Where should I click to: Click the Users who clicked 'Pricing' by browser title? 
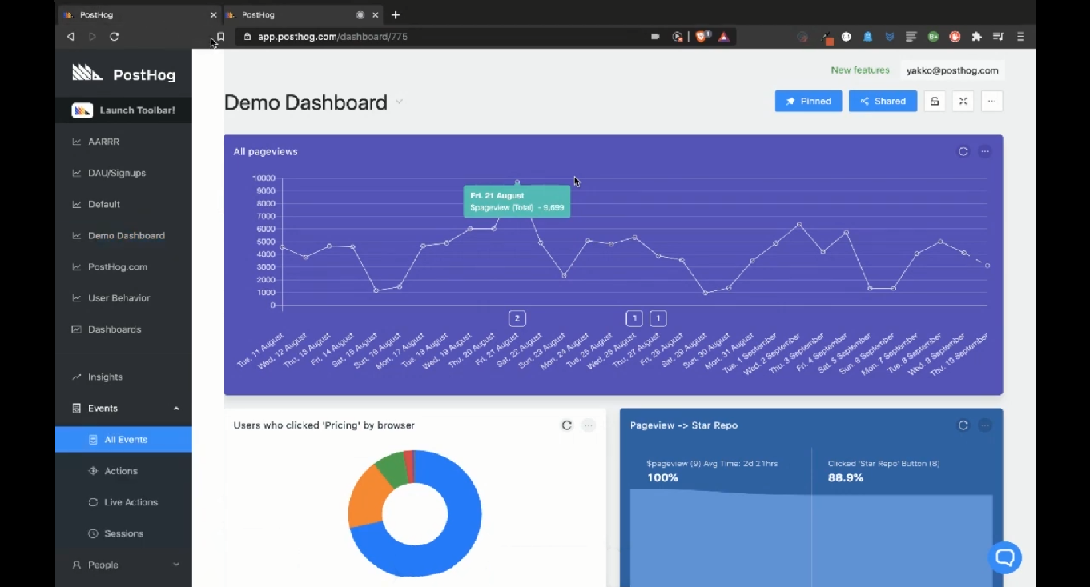click(324, 425)
